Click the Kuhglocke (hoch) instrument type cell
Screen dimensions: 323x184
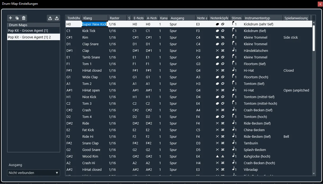point(257,156)
